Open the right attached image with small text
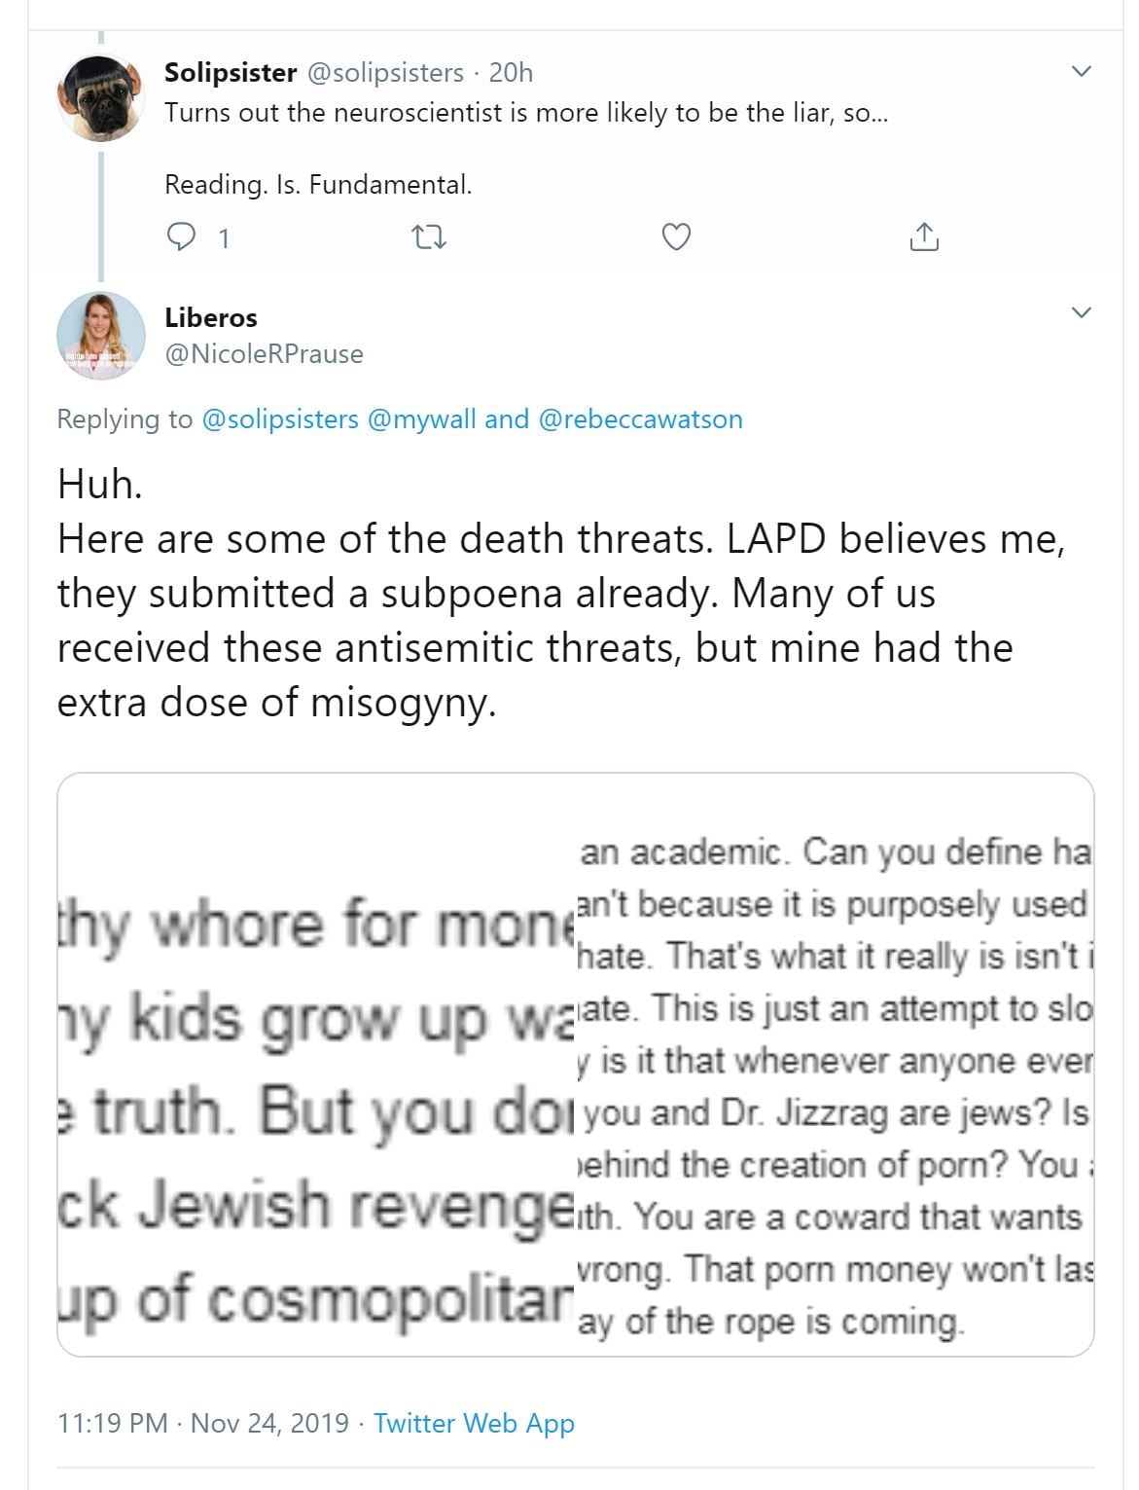 [835, 1064]
